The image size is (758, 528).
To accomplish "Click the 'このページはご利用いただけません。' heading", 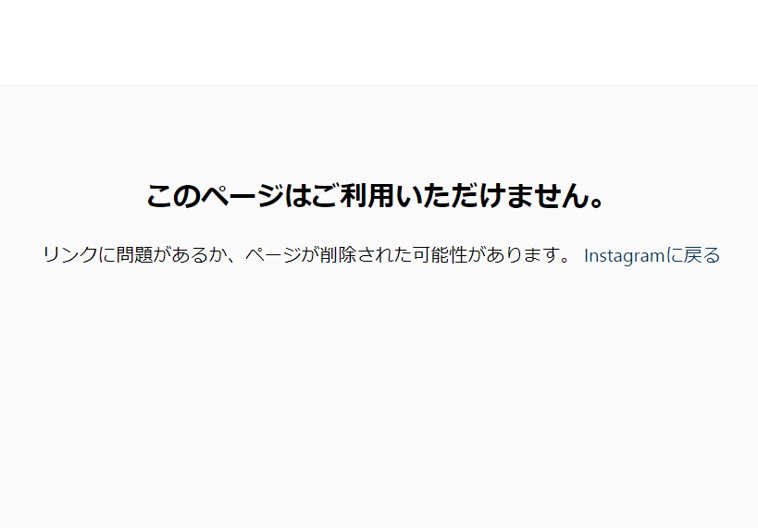I will coord(376,196).
